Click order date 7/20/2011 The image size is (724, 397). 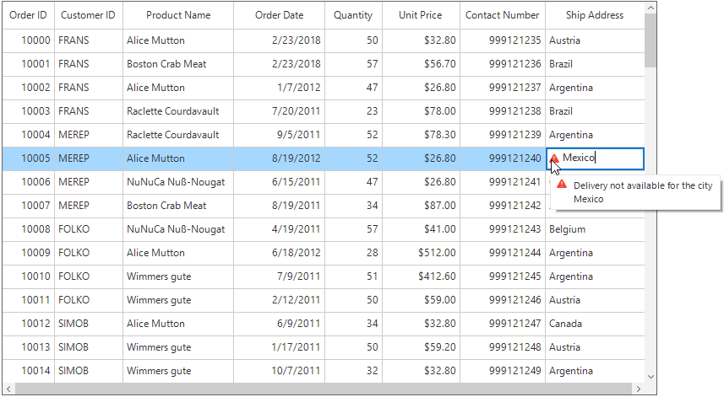pyautogui.click(x=280, y=111)
